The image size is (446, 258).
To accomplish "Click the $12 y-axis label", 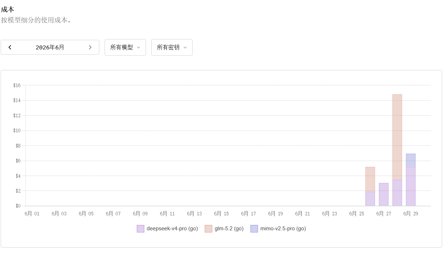I will [x=17, y=115].
